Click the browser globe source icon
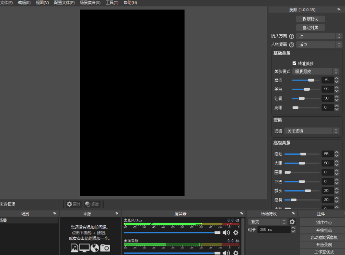Image resolution: width=345 pixels, height=255 pixels. point(95,247)
